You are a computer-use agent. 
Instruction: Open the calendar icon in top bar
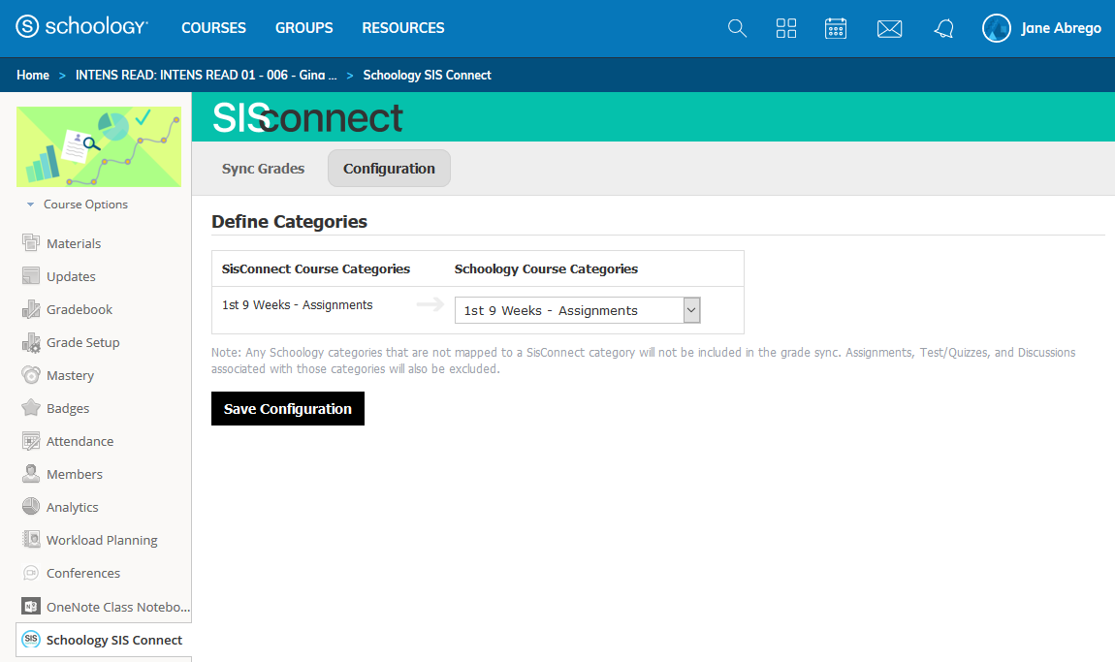(836, 28)
